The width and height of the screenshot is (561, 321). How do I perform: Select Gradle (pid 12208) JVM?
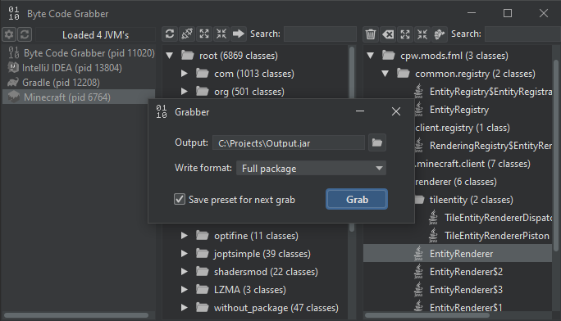click(79, 83)
